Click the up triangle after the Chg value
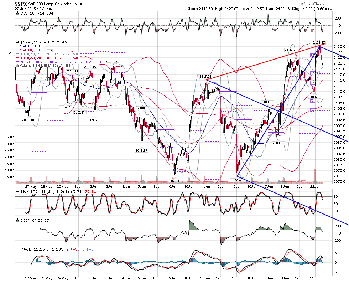The image size is (349, 283). (x=331, y=9)
